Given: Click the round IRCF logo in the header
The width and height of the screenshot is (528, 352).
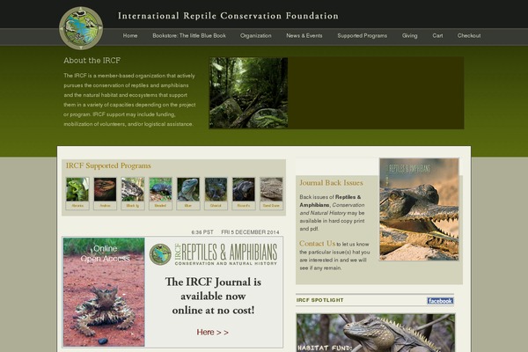Looking at the screenshot, I should pyautogui.click(x=81, y=28).
